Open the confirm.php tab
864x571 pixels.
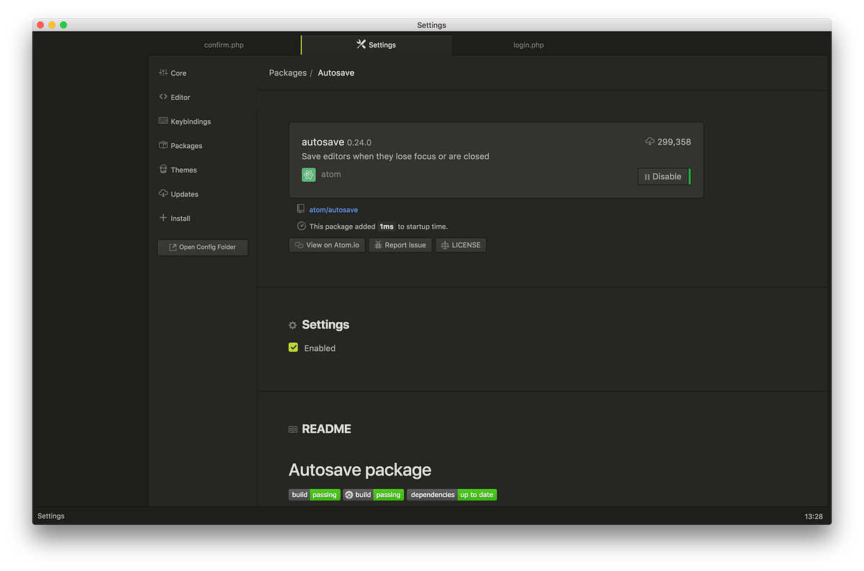coord(224,45)
